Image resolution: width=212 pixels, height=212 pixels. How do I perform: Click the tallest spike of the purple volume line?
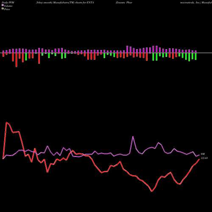[x=133, y=137]
